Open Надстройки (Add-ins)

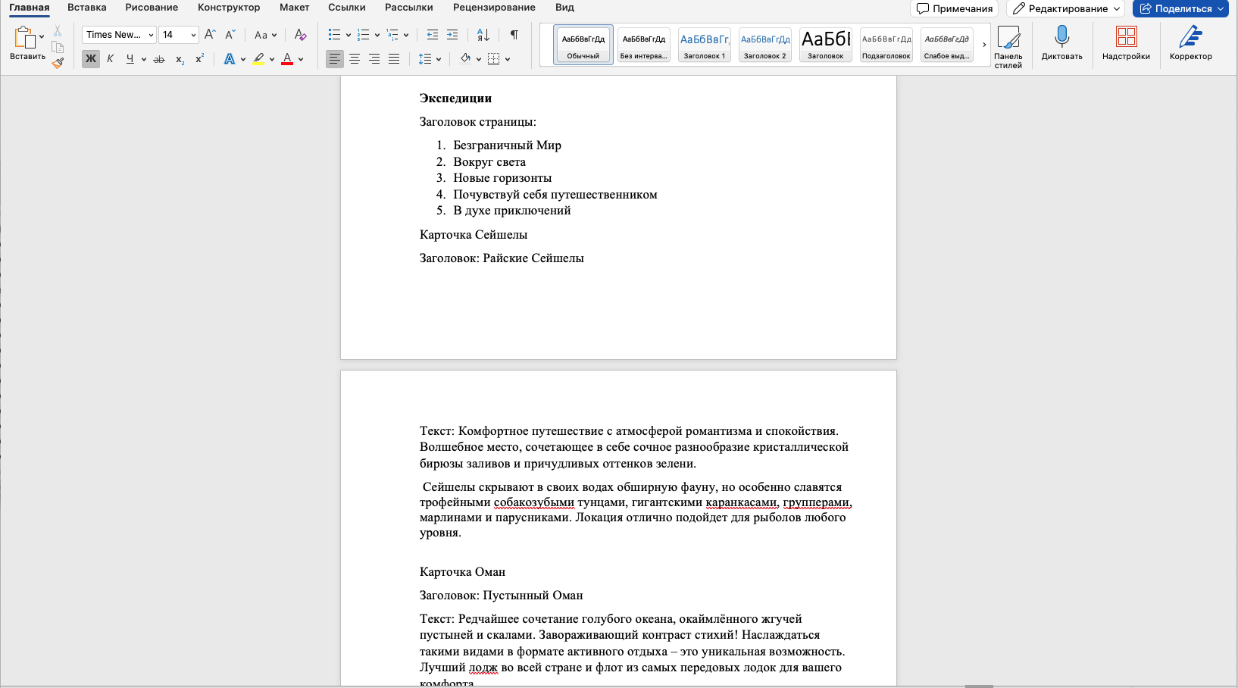click(x=1126, y=43)
